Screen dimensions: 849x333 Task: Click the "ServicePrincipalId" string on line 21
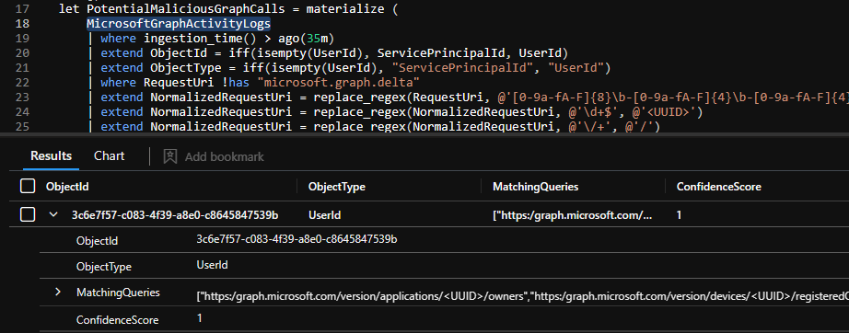click(462, 67)
